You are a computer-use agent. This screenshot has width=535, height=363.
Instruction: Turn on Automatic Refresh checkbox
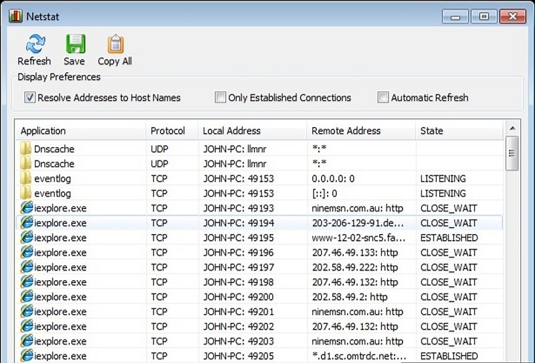tap(383, 98)
